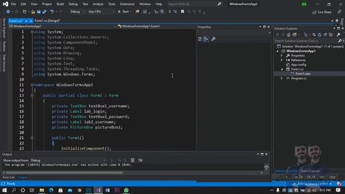Click the Categorized icon in Properties panel

click(x=200, y=39)
